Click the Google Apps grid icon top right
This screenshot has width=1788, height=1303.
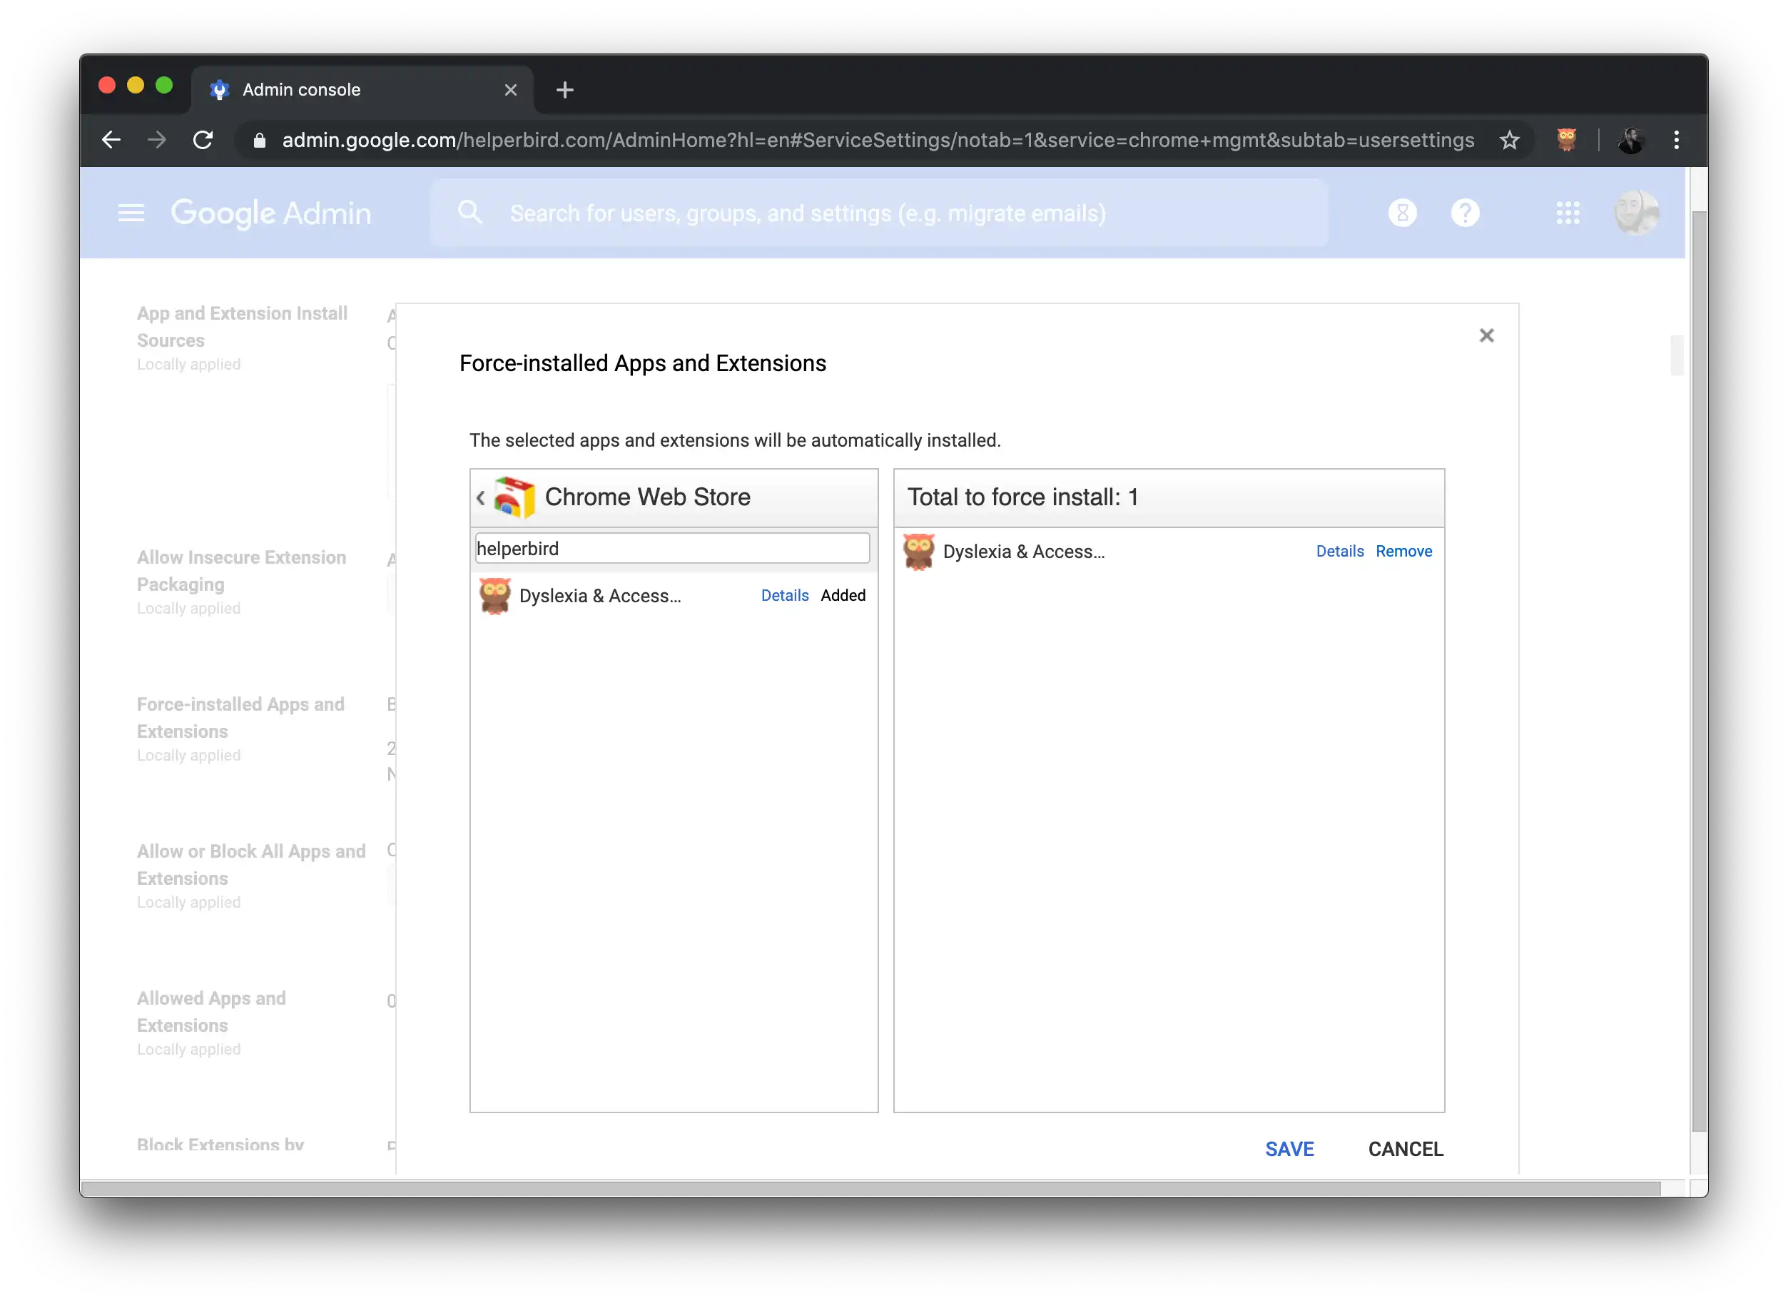pos(1569,213)
